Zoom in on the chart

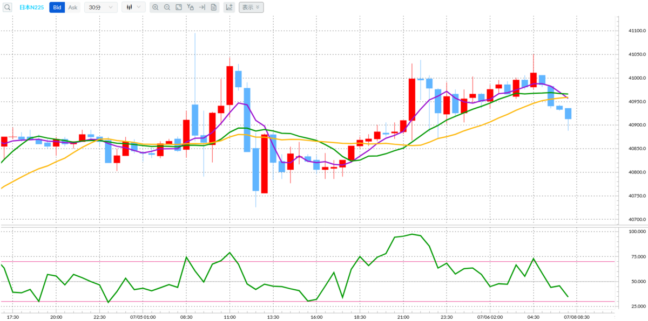tap(156, 7)
